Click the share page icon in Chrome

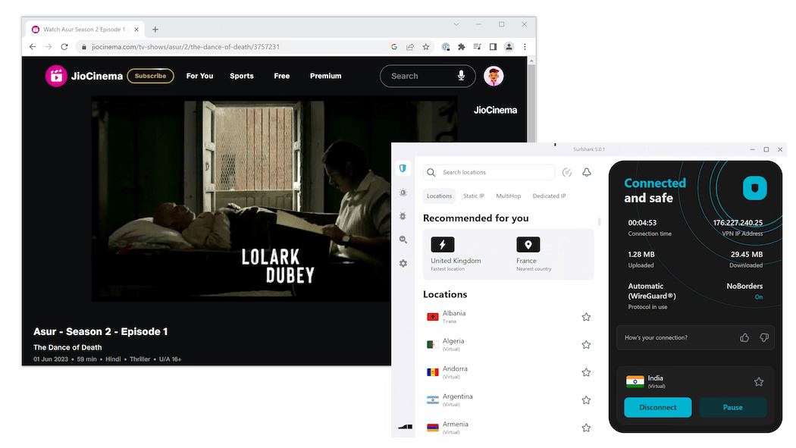coord(410,47)
